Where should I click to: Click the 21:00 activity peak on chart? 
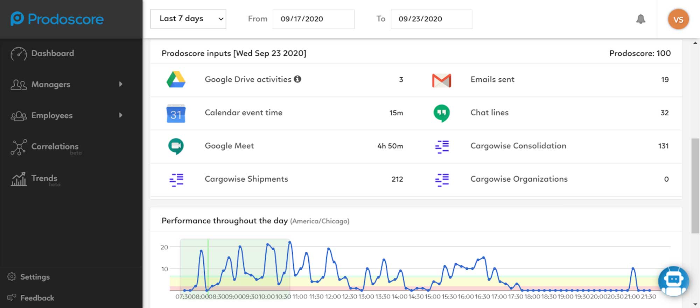pyautogui.click(x=633, y=268)
